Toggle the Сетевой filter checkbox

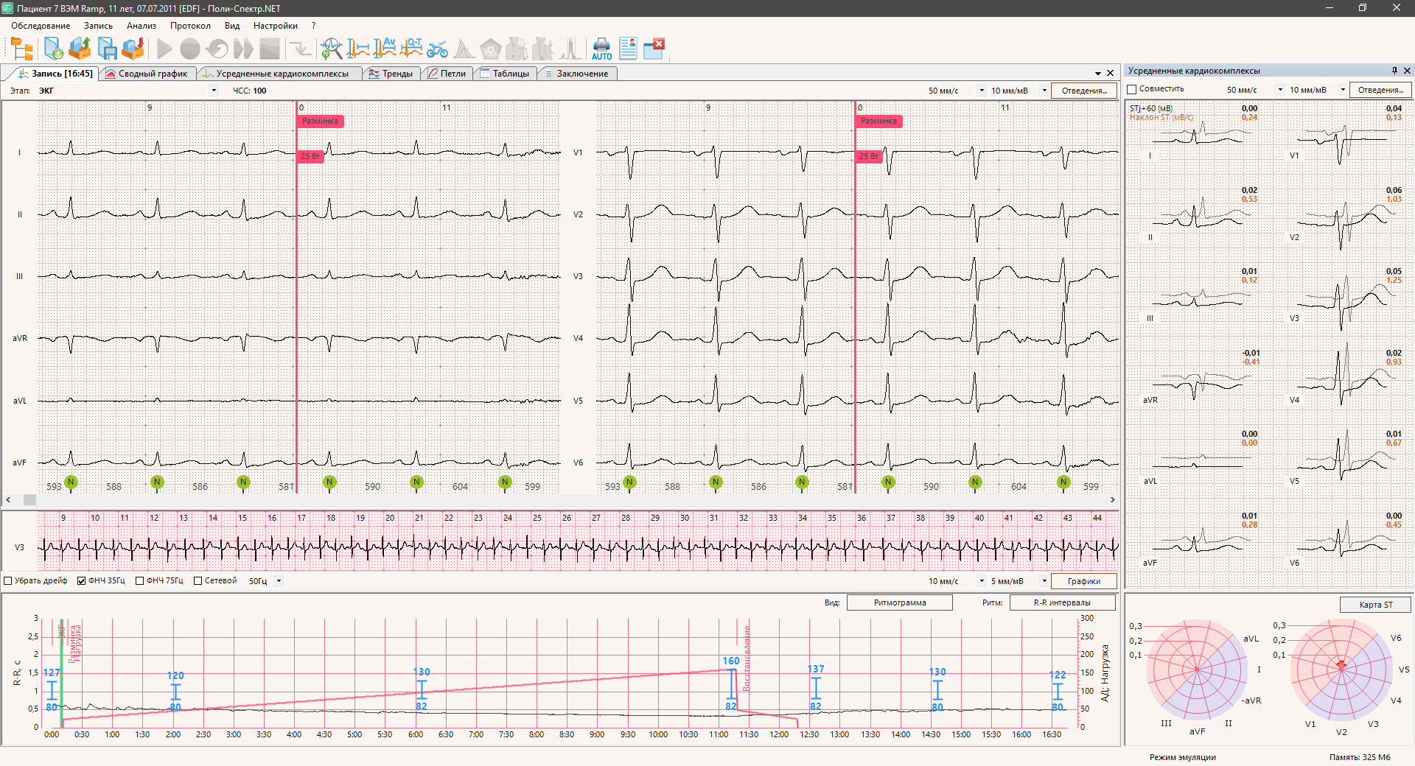198,581
